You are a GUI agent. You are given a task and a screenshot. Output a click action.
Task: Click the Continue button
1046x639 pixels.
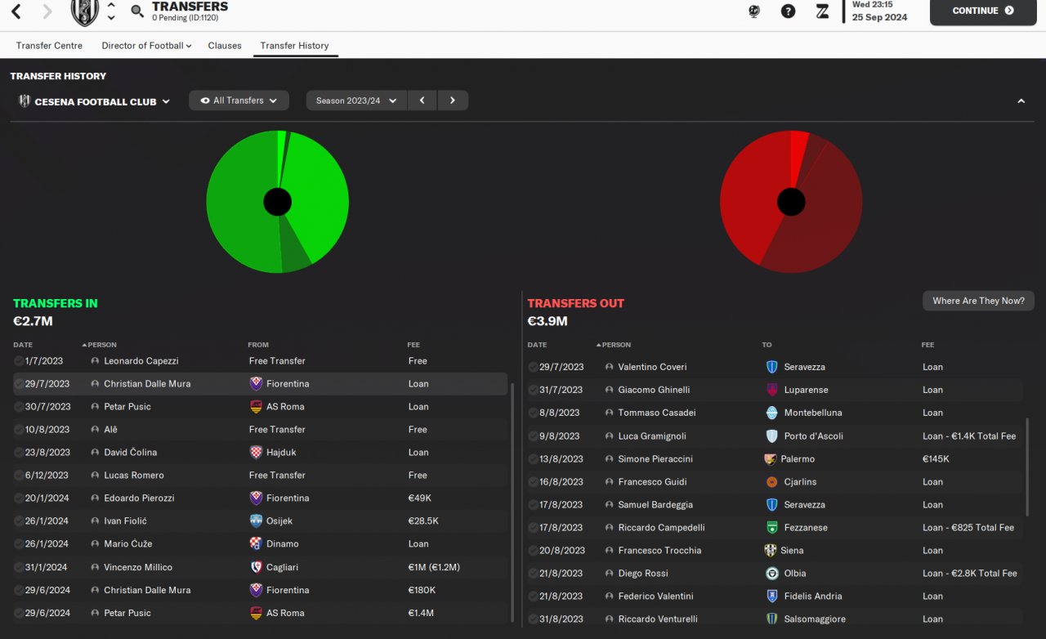[983, 11]
